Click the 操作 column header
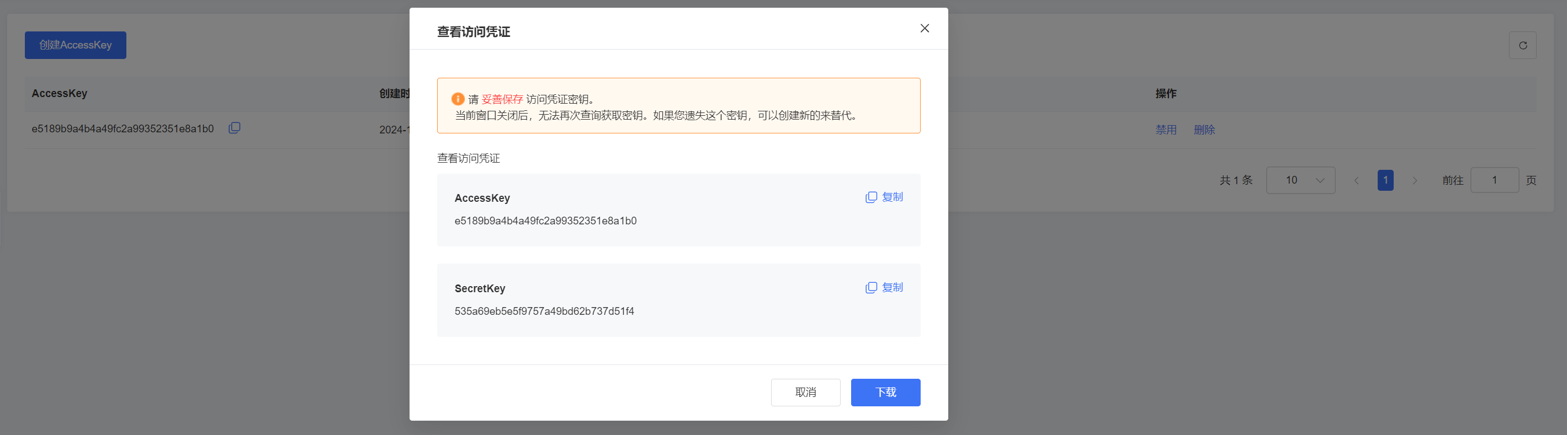The height and width of the screenshot is (435, 1567). (x=1166, y=94)
